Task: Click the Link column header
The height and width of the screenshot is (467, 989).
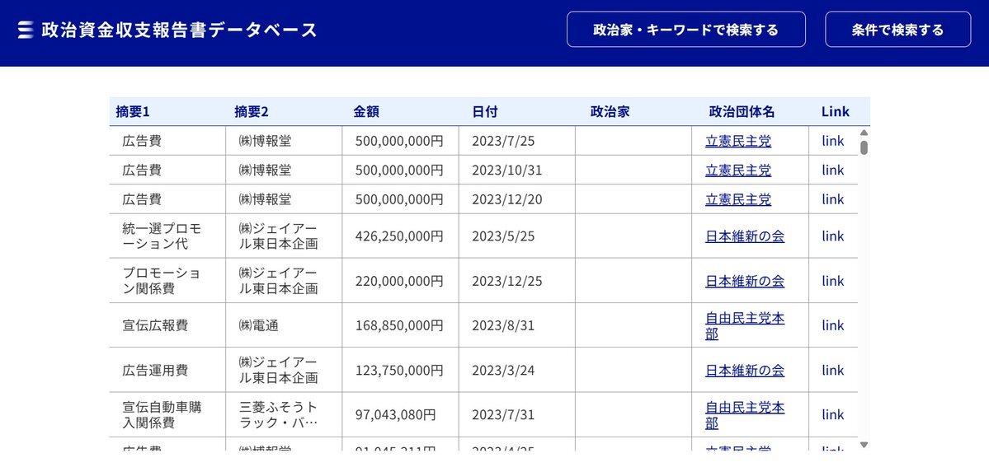Action: (x=835, y=111)
